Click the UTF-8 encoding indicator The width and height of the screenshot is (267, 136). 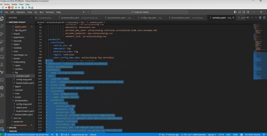click(221, 135)
